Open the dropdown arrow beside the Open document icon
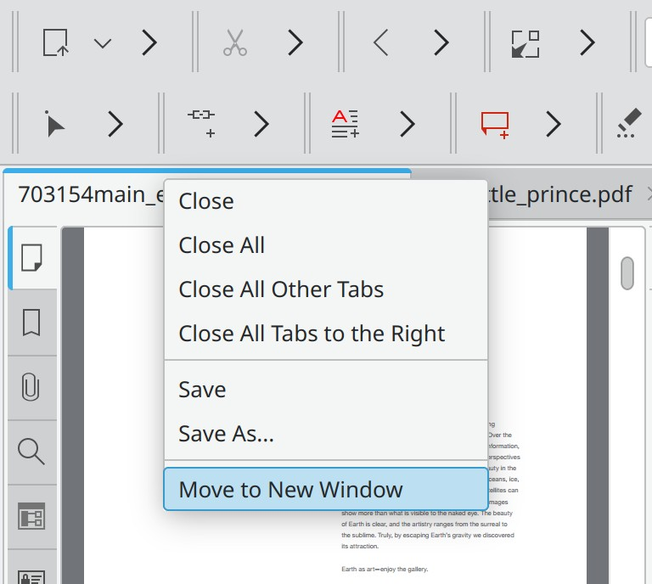 (x=102, y=42)
